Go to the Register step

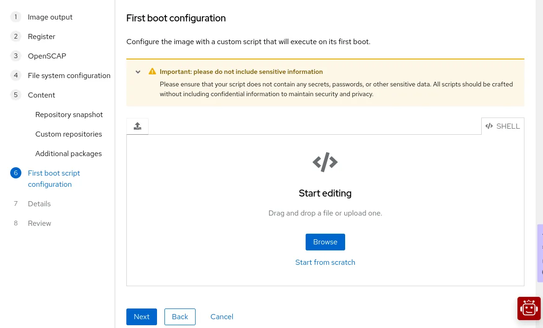(41, 37)
